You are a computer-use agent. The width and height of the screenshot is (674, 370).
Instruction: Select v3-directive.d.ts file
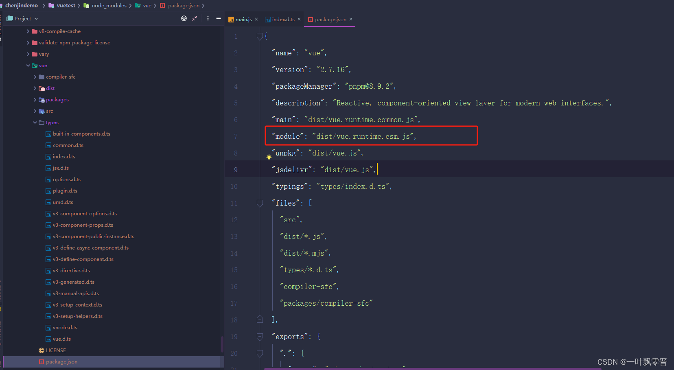click(x=71, y=271)
